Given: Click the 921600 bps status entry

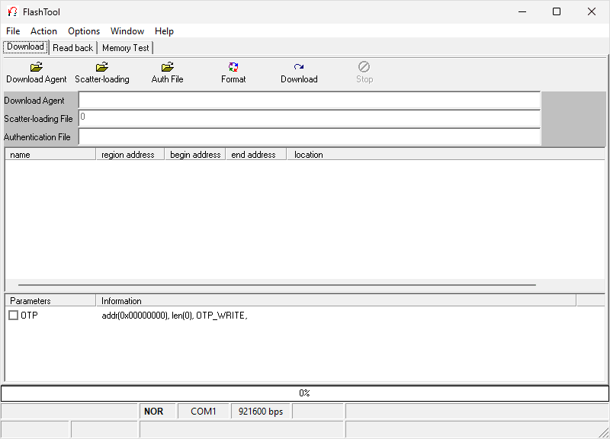Looking at the screenshot, I should 261,412.
